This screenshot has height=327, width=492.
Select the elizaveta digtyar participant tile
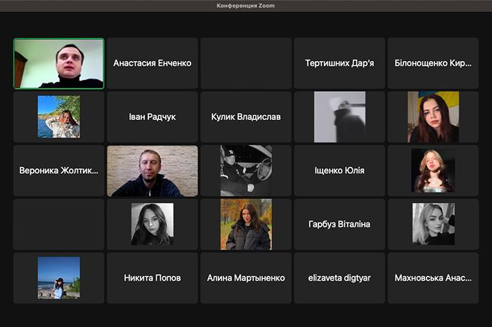(339, 278)
